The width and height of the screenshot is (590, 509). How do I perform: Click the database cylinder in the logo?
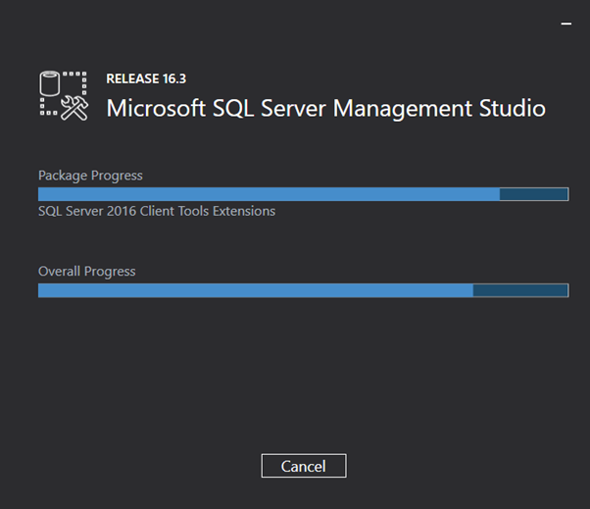pos(50,83)
